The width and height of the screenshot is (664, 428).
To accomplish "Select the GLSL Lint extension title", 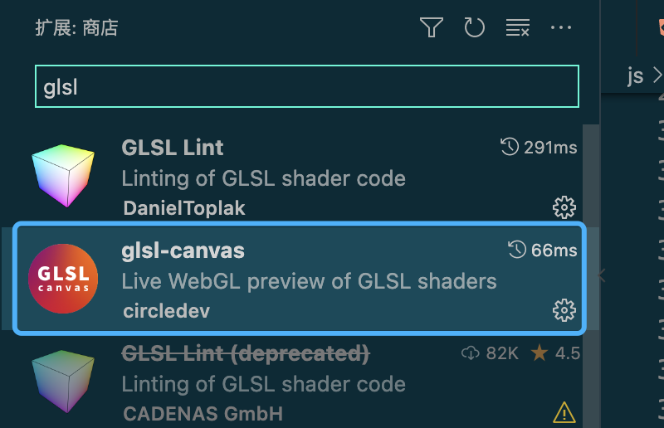I will [173, 148].
